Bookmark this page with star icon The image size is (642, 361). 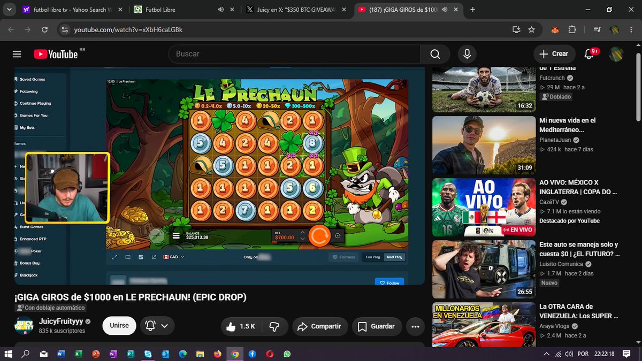pos(531,30)
